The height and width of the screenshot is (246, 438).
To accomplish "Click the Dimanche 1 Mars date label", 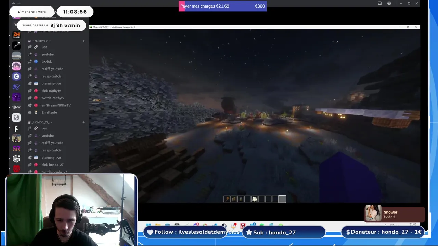I will (32, 12).
